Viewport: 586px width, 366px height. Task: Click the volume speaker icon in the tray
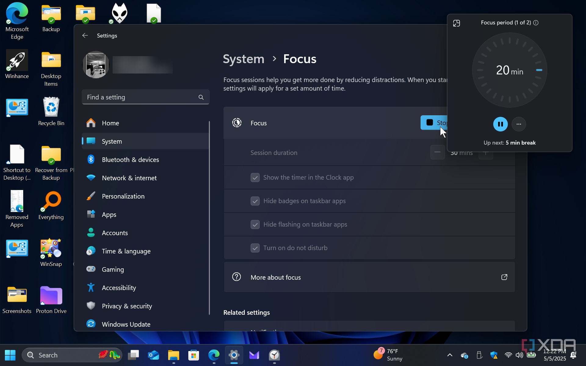(519, 355)
